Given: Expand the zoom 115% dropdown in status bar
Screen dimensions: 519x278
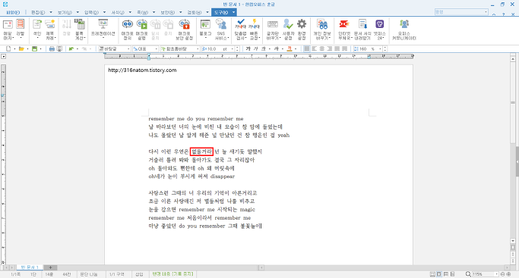Looking at the screenshot, I should tap(496, 274).
